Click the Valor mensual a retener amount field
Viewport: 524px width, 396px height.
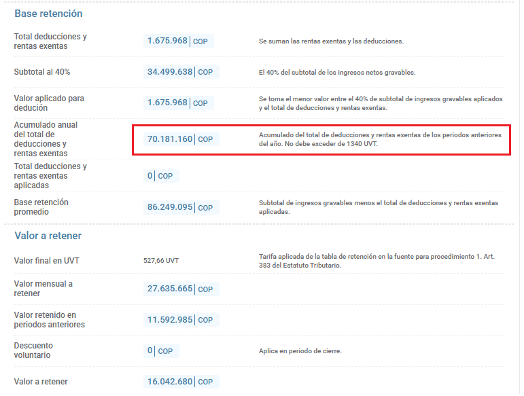[x=181, y=289]
